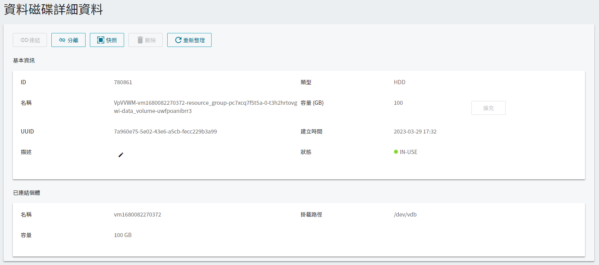Screen dimensions: 599x265
Task: Click the 已連結個體 section heading
Action: [26, 193]
